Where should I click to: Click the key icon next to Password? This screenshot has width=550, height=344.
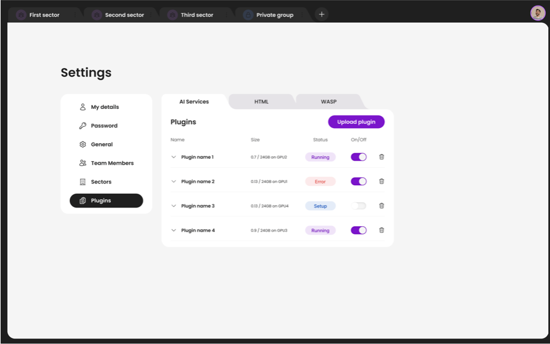coord(83,126)
